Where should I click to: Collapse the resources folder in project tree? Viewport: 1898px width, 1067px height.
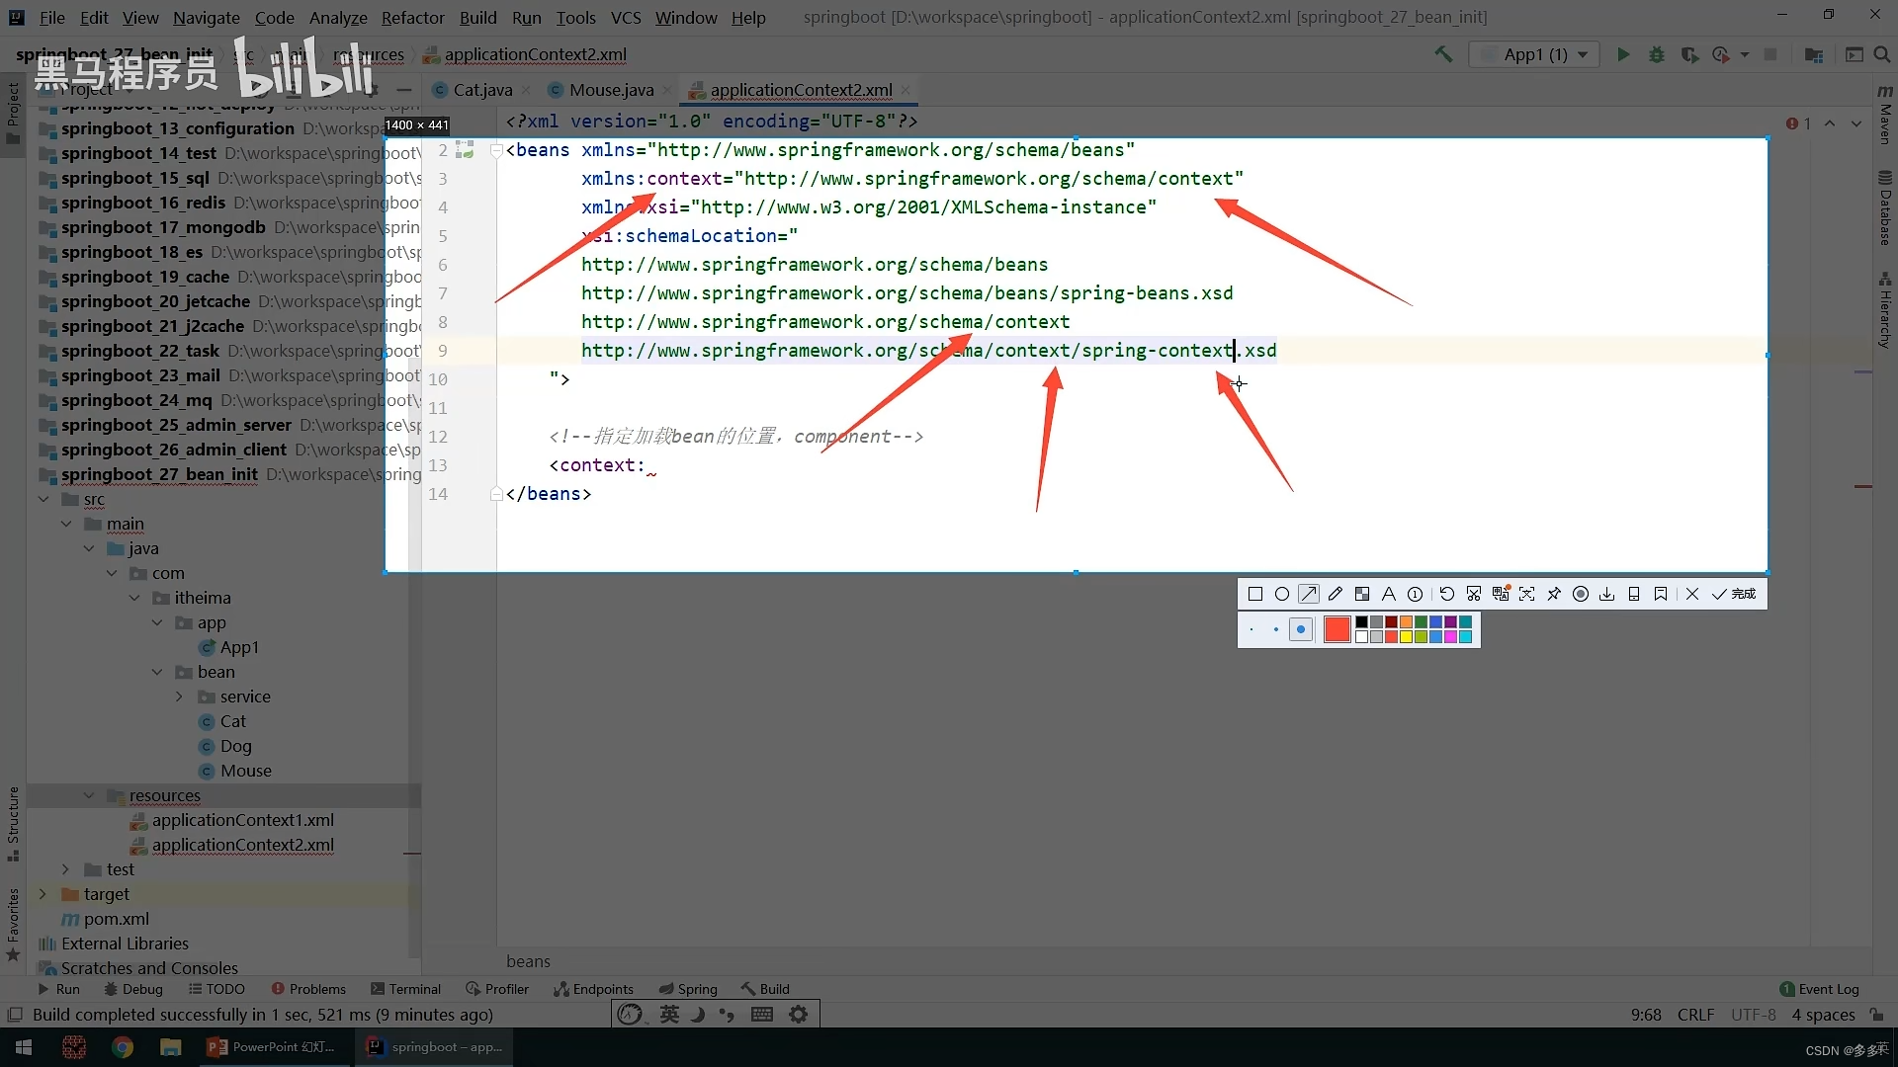click(90, 795)
